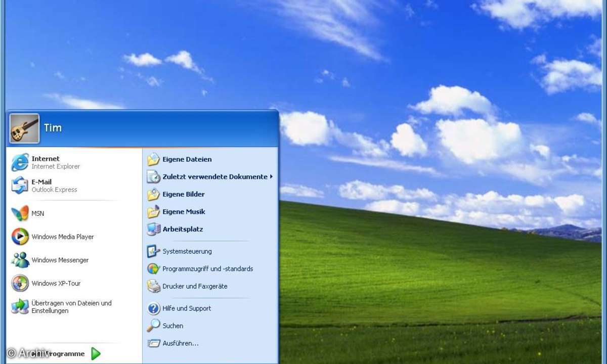607x364 pixels.
Task: Click the Eigene Dateien label
Action: point(187,159)
